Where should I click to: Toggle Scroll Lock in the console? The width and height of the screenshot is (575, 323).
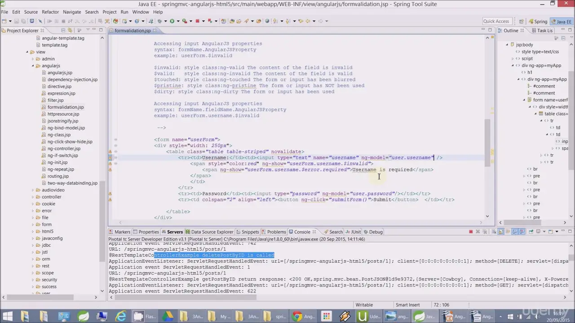tap(501, 231)
